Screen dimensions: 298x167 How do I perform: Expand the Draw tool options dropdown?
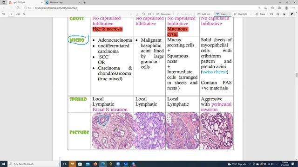[x=229, y=14]
